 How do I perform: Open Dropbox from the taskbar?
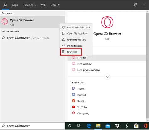[117, 126]
